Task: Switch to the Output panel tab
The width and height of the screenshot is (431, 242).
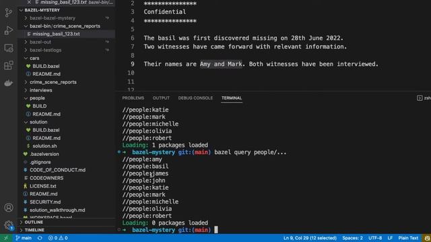Action: [x=161, y=98]
